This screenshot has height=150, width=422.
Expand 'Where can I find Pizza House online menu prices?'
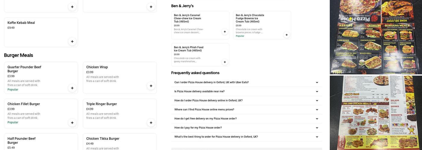(x=317, y=109)
